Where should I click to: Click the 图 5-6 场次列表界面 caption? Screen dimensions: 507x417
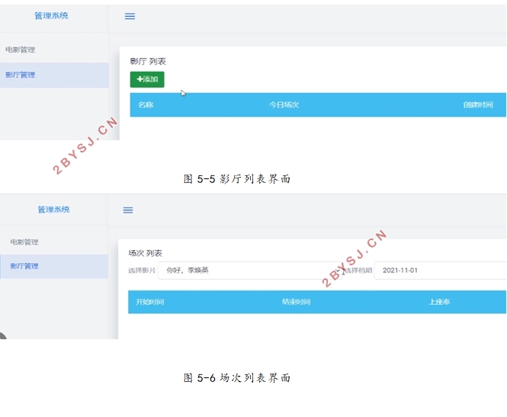(x=237, y=377)
